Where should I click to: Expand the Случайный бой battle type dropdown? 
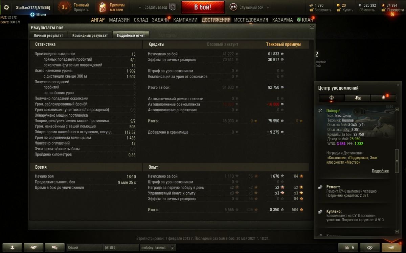coord(268,7)
